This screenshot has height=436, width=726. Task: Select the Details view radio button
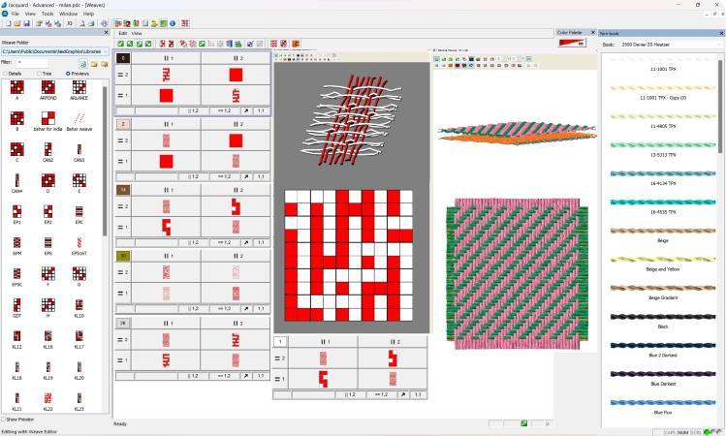coord(5,74)
